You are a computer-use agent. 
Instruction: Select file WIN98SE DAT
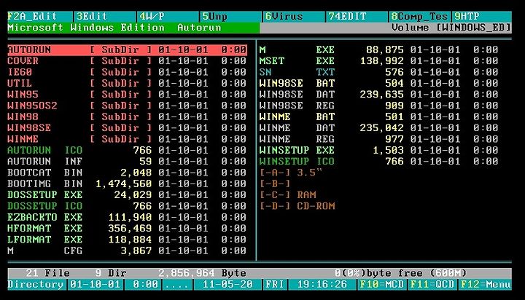tap(378, 95)
